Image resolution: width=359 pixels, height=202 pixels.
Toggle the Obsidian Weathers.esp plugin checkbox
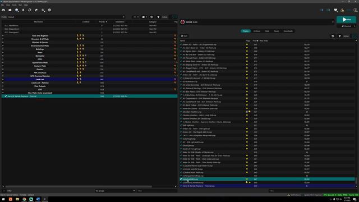pyautogui.click(x=181, y=112)
